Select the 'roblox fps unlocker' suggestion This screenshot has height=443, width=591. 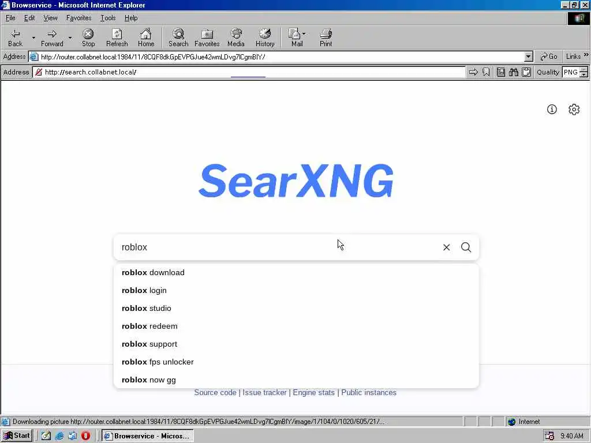(296, 362)
